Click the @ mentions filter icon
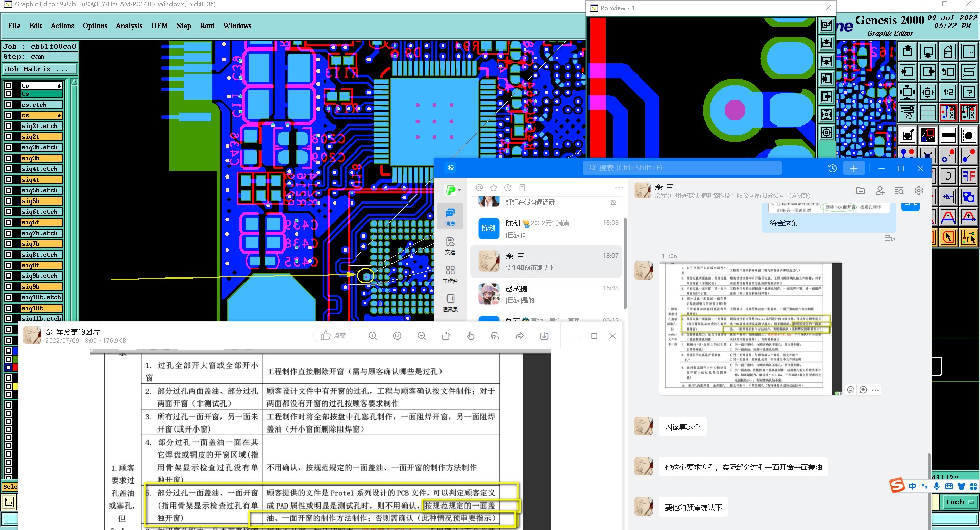 479,188
